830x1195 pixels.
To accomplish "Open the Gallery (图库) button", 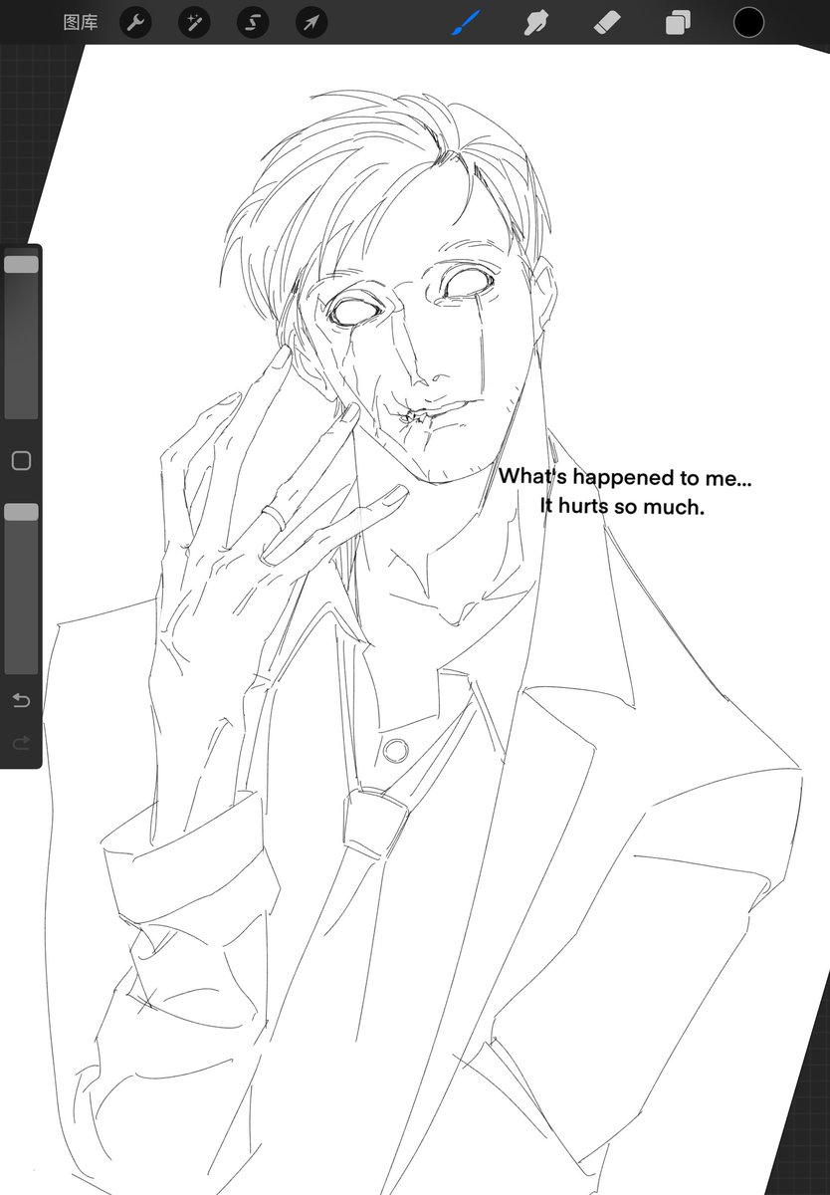I will 81,22.
